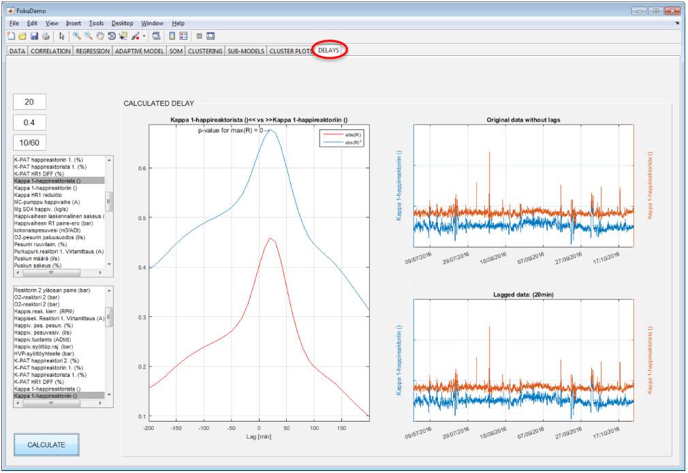Click the Show Plot Tools icon
Image resolution: width=688 pixels, height=473 pixels.
click(x=210, y=36)
